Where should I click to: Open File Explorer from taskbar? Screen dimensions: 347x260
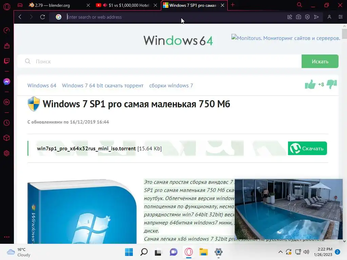click(x=203, y=252)
